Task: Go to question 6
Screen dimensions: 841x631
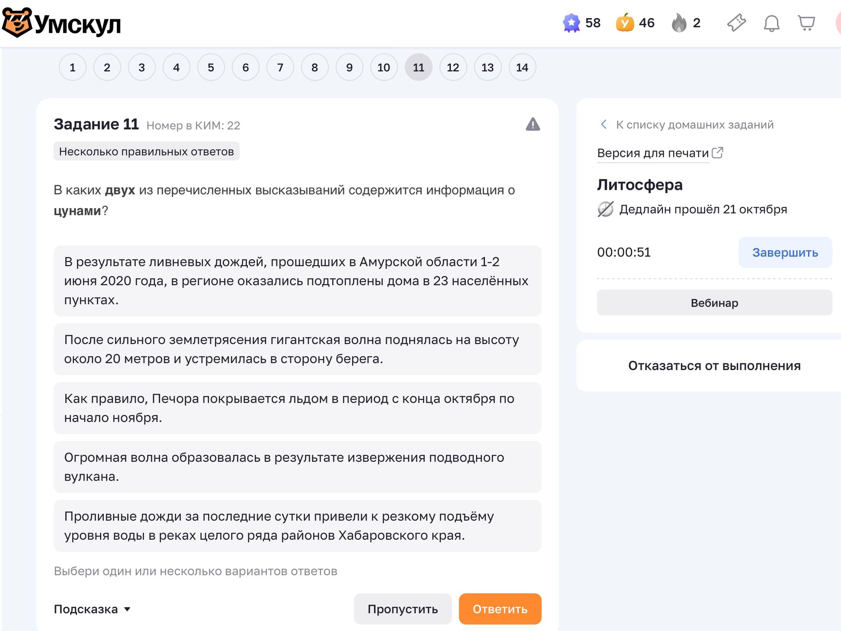Action: (x=246, y=67)
